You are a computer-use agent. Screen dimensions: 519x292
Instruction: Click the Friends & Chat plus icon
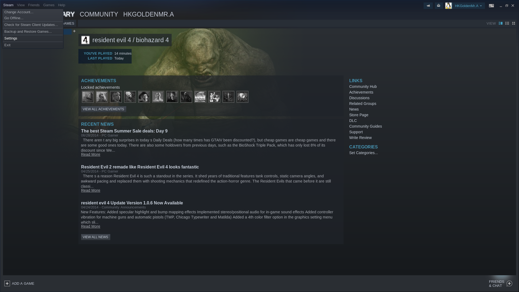[509, 283]
